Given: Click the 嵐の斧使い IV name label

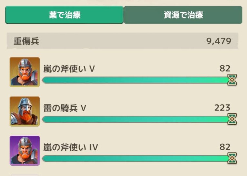Looking at the screenshot, I should point(71,147).
